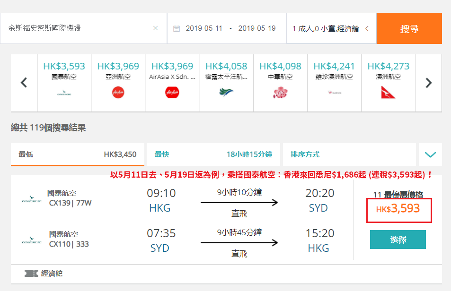Click the 總共 119個搜尋結果 results count
The height and width of the screenshot is (291, 451).
(x=48, y=128)
